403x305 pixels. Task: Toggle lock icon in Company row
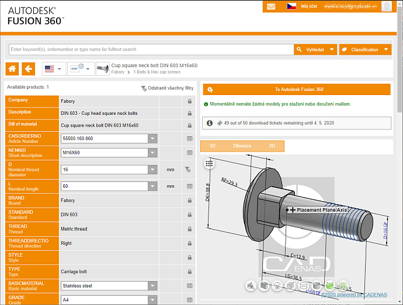click(x=189, y=101)
